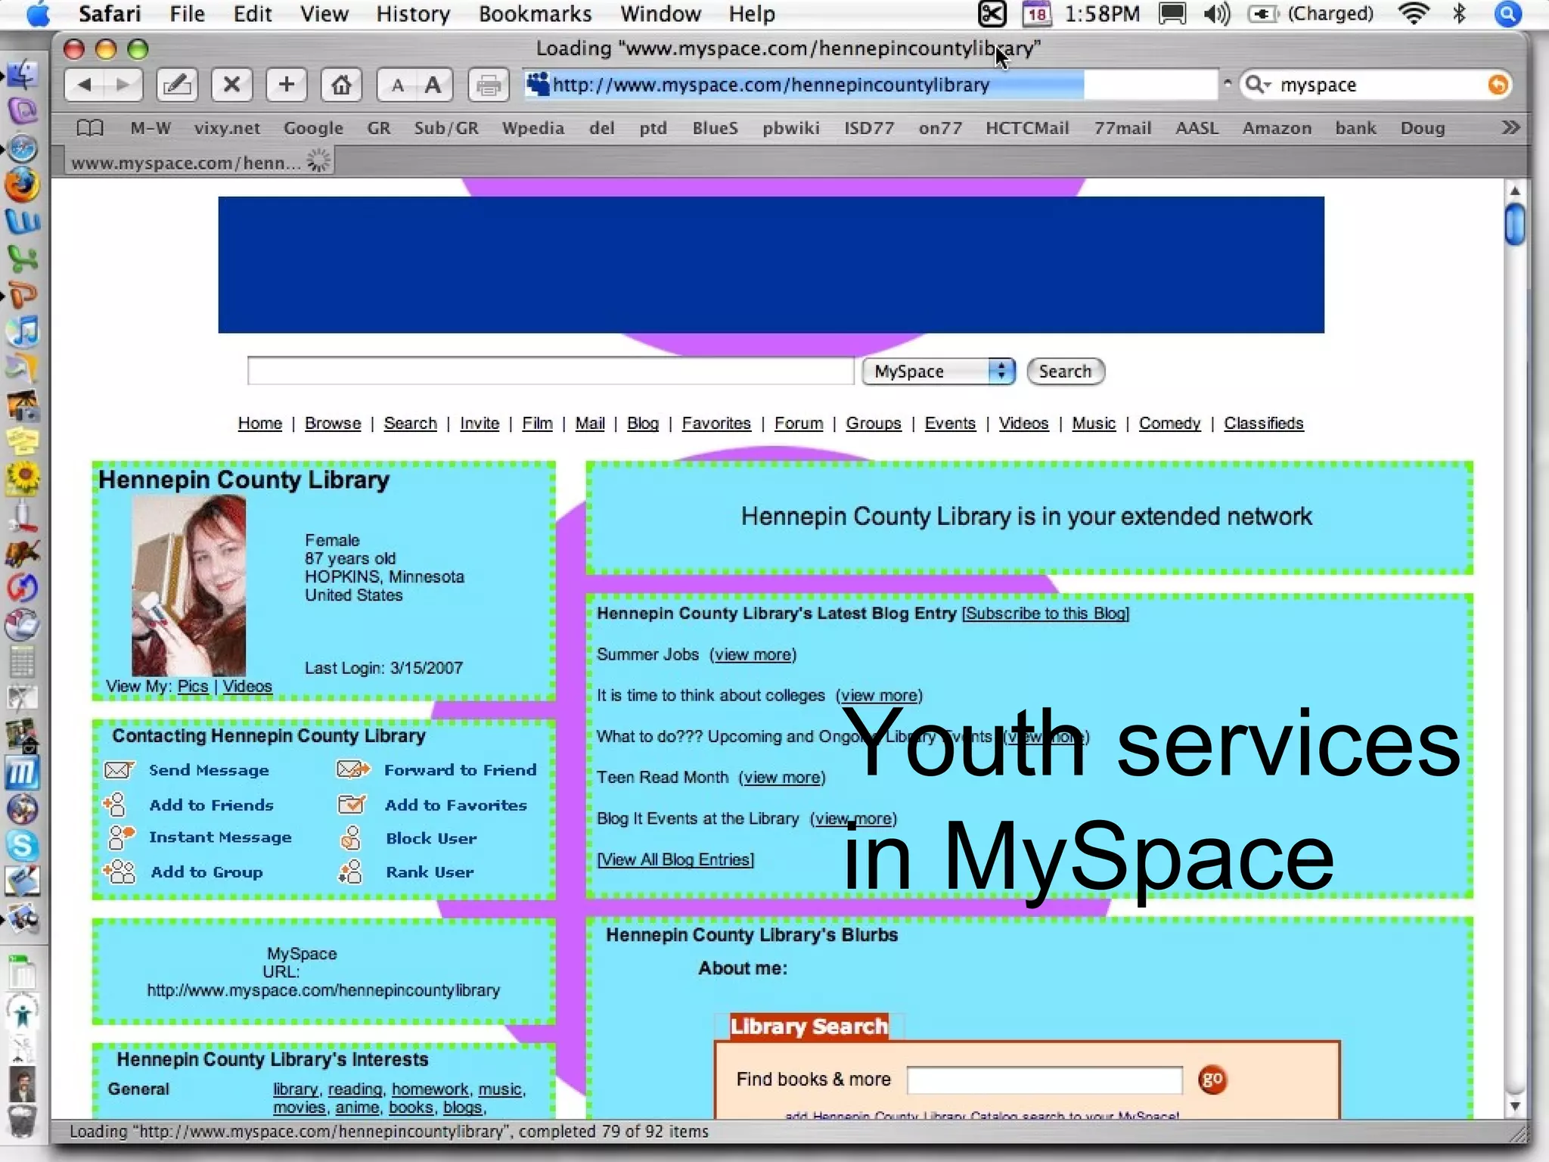Screen dimensions: 1549x1162
Task: Click the Summer Jobs view more link
Action: pyautogui.click(x=753, y=655)
